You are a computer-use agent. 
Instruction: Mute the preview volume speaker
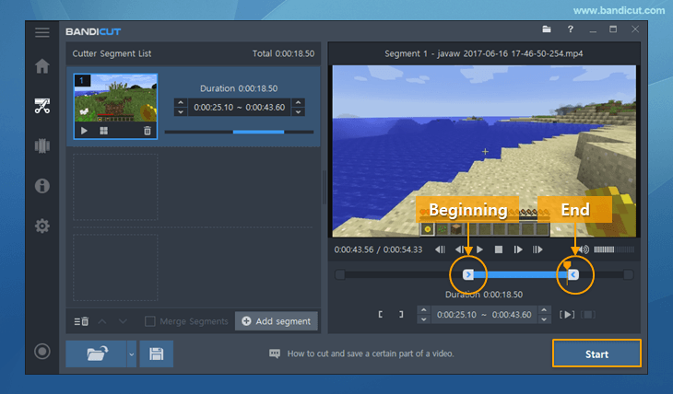pyautogui.click(x=584, y=249)
